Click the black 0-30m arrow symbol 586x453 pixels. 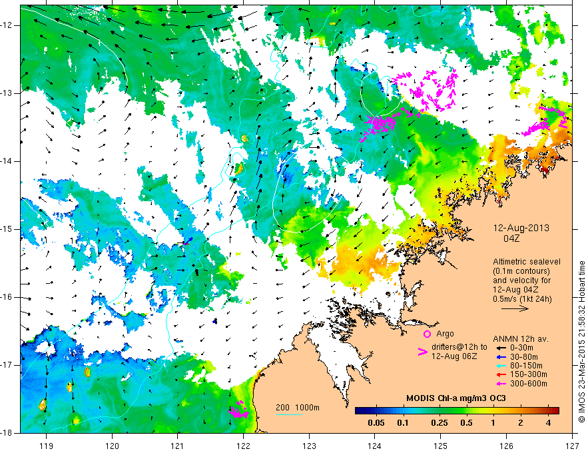tap(501, 348)
